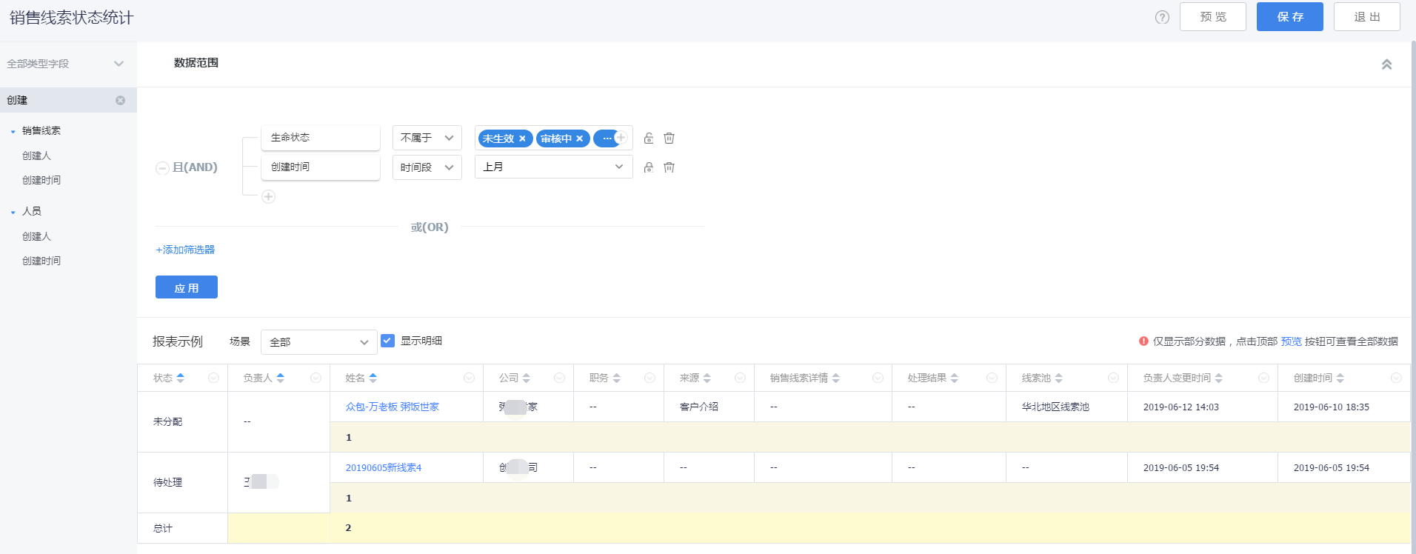Open the 上月 time range dropdown
This screenshot has height=554, width=1416.
click(x=554, y=167)
